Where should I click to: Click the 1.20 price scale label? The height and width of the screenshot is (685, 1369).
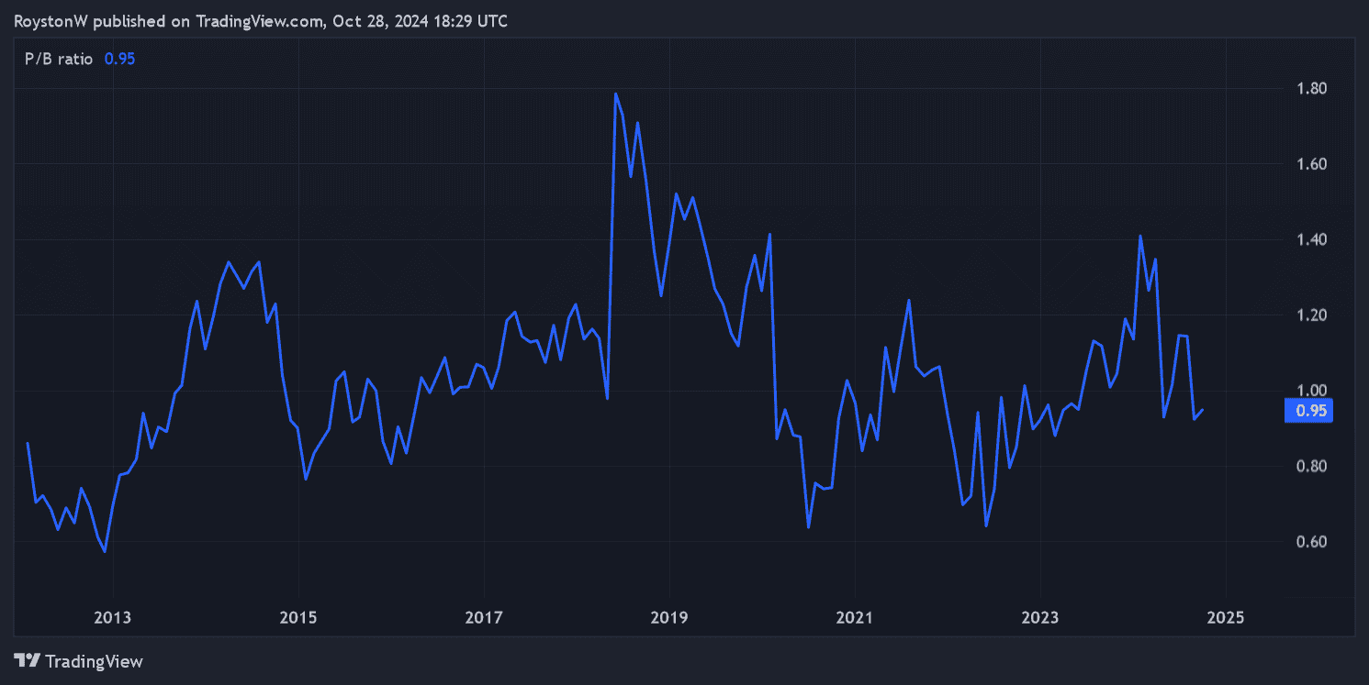pyautogui.click(x=1310, y=315)
